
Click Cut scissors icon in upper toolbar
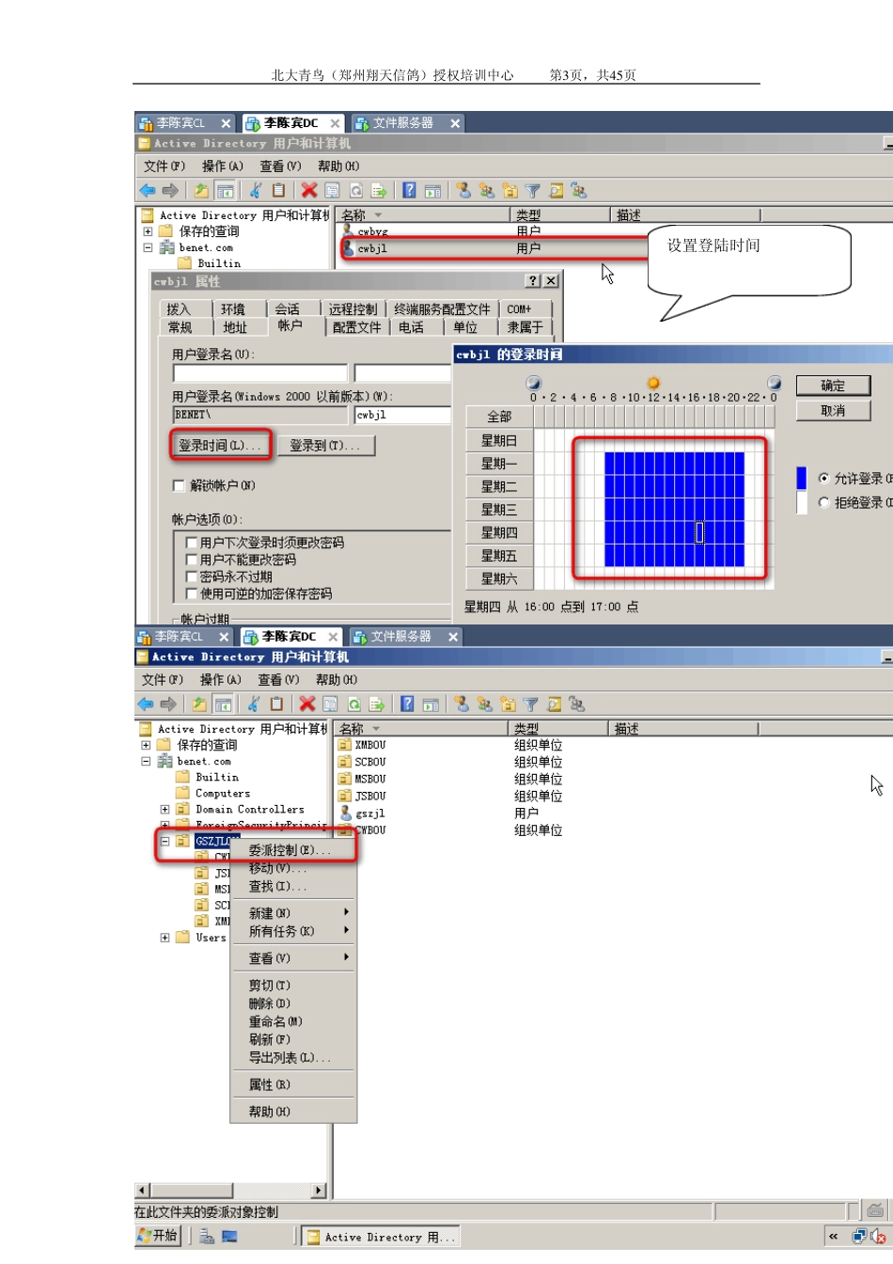[x=255, y=190]
